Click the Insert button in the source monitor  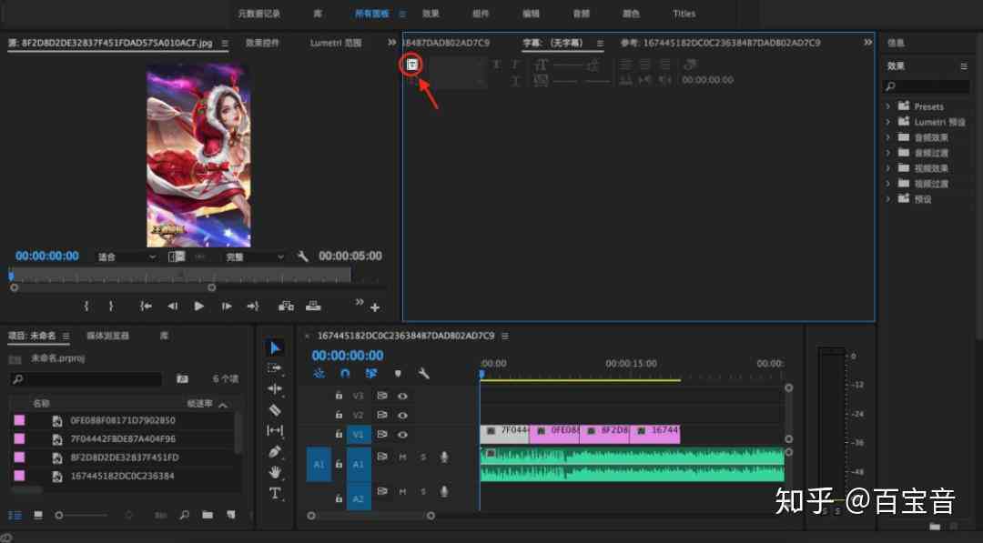tap(286, 307)
